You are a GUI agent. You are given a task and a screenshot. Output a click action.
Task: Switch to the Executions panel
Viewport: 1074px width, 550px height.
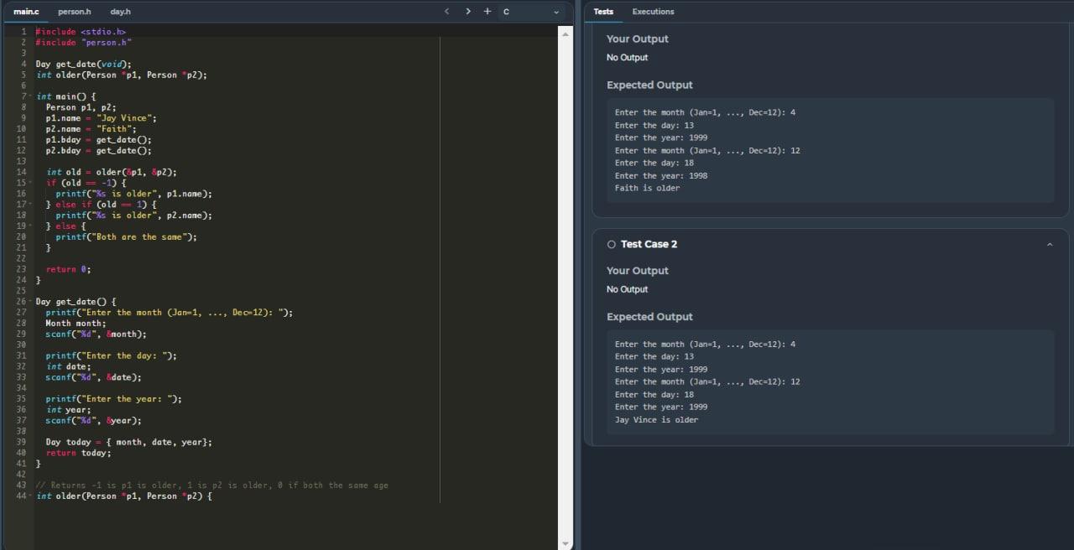click(653, 11)
